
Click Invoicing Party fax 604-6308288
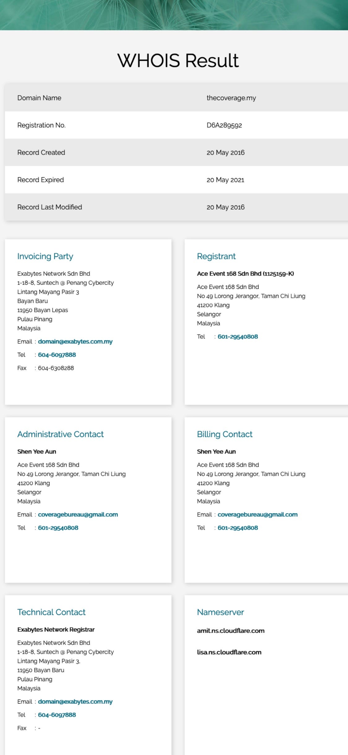56,368
